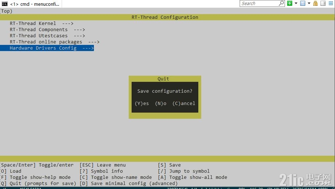Screen dimensions: 335x189
Task: Click [C] Toggle show-name mode hint
Action: (x=116, y=177)
